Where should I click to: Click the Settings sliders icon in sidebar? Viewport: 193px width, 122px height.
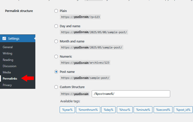click(x=4, y=38)
